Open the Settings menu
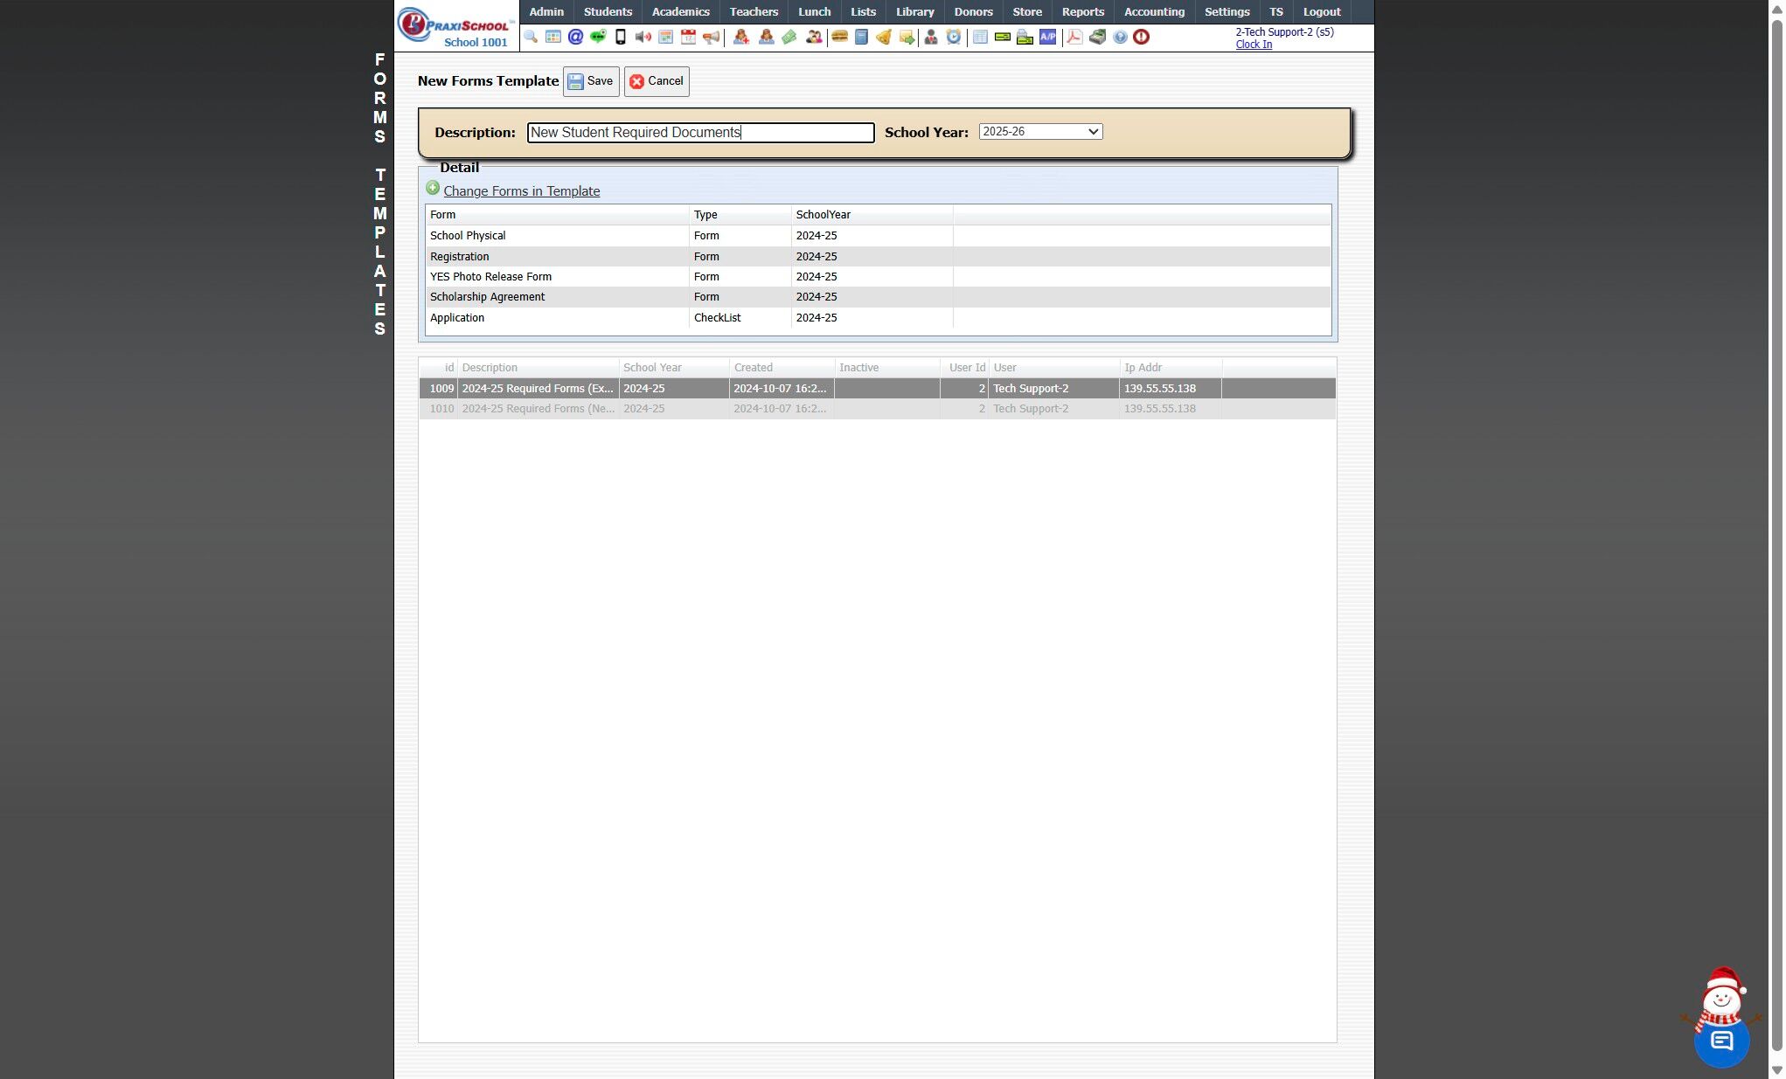Image resolution: width=1786 pixels, height=1079 pixels. (1227, 11)
